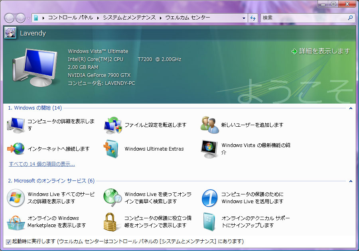The width and height of the screenshot is (359, 251).
Task: Click 1. Windows の開始 (14) heading
Action: (35, 108)
